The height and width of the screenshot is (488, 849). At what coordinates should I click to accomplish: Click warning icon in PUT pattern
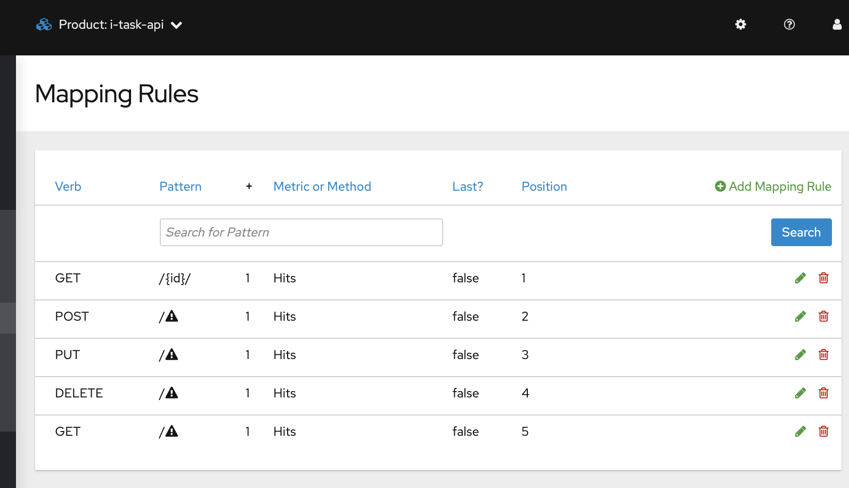tap(172, 355)
